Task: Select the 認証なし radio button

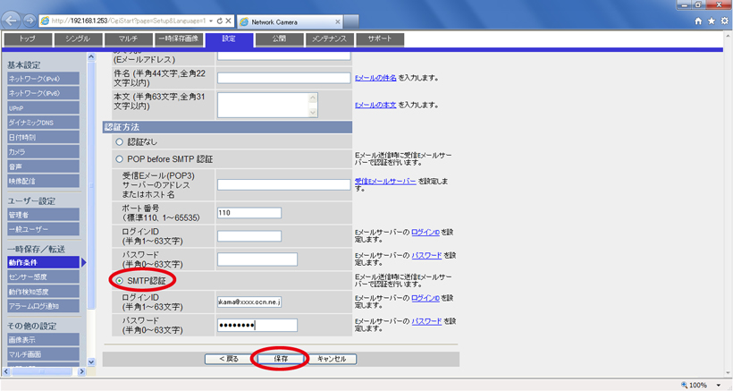Action: point(119,141)
